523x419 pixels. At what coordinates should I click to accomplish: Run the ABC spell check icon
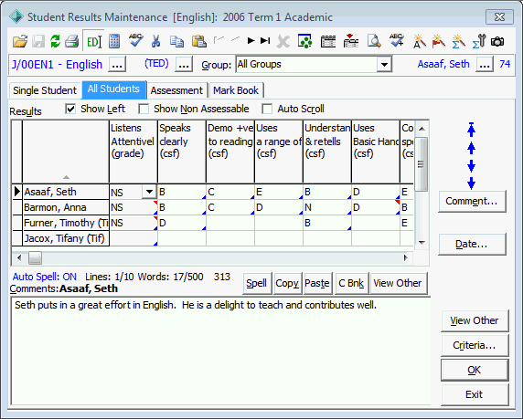click(136, 41)
